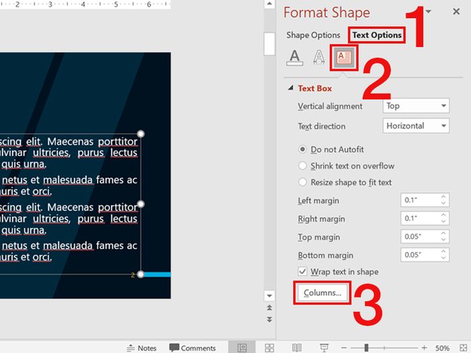Click Fit slide to window icon

tap(464, 348)
